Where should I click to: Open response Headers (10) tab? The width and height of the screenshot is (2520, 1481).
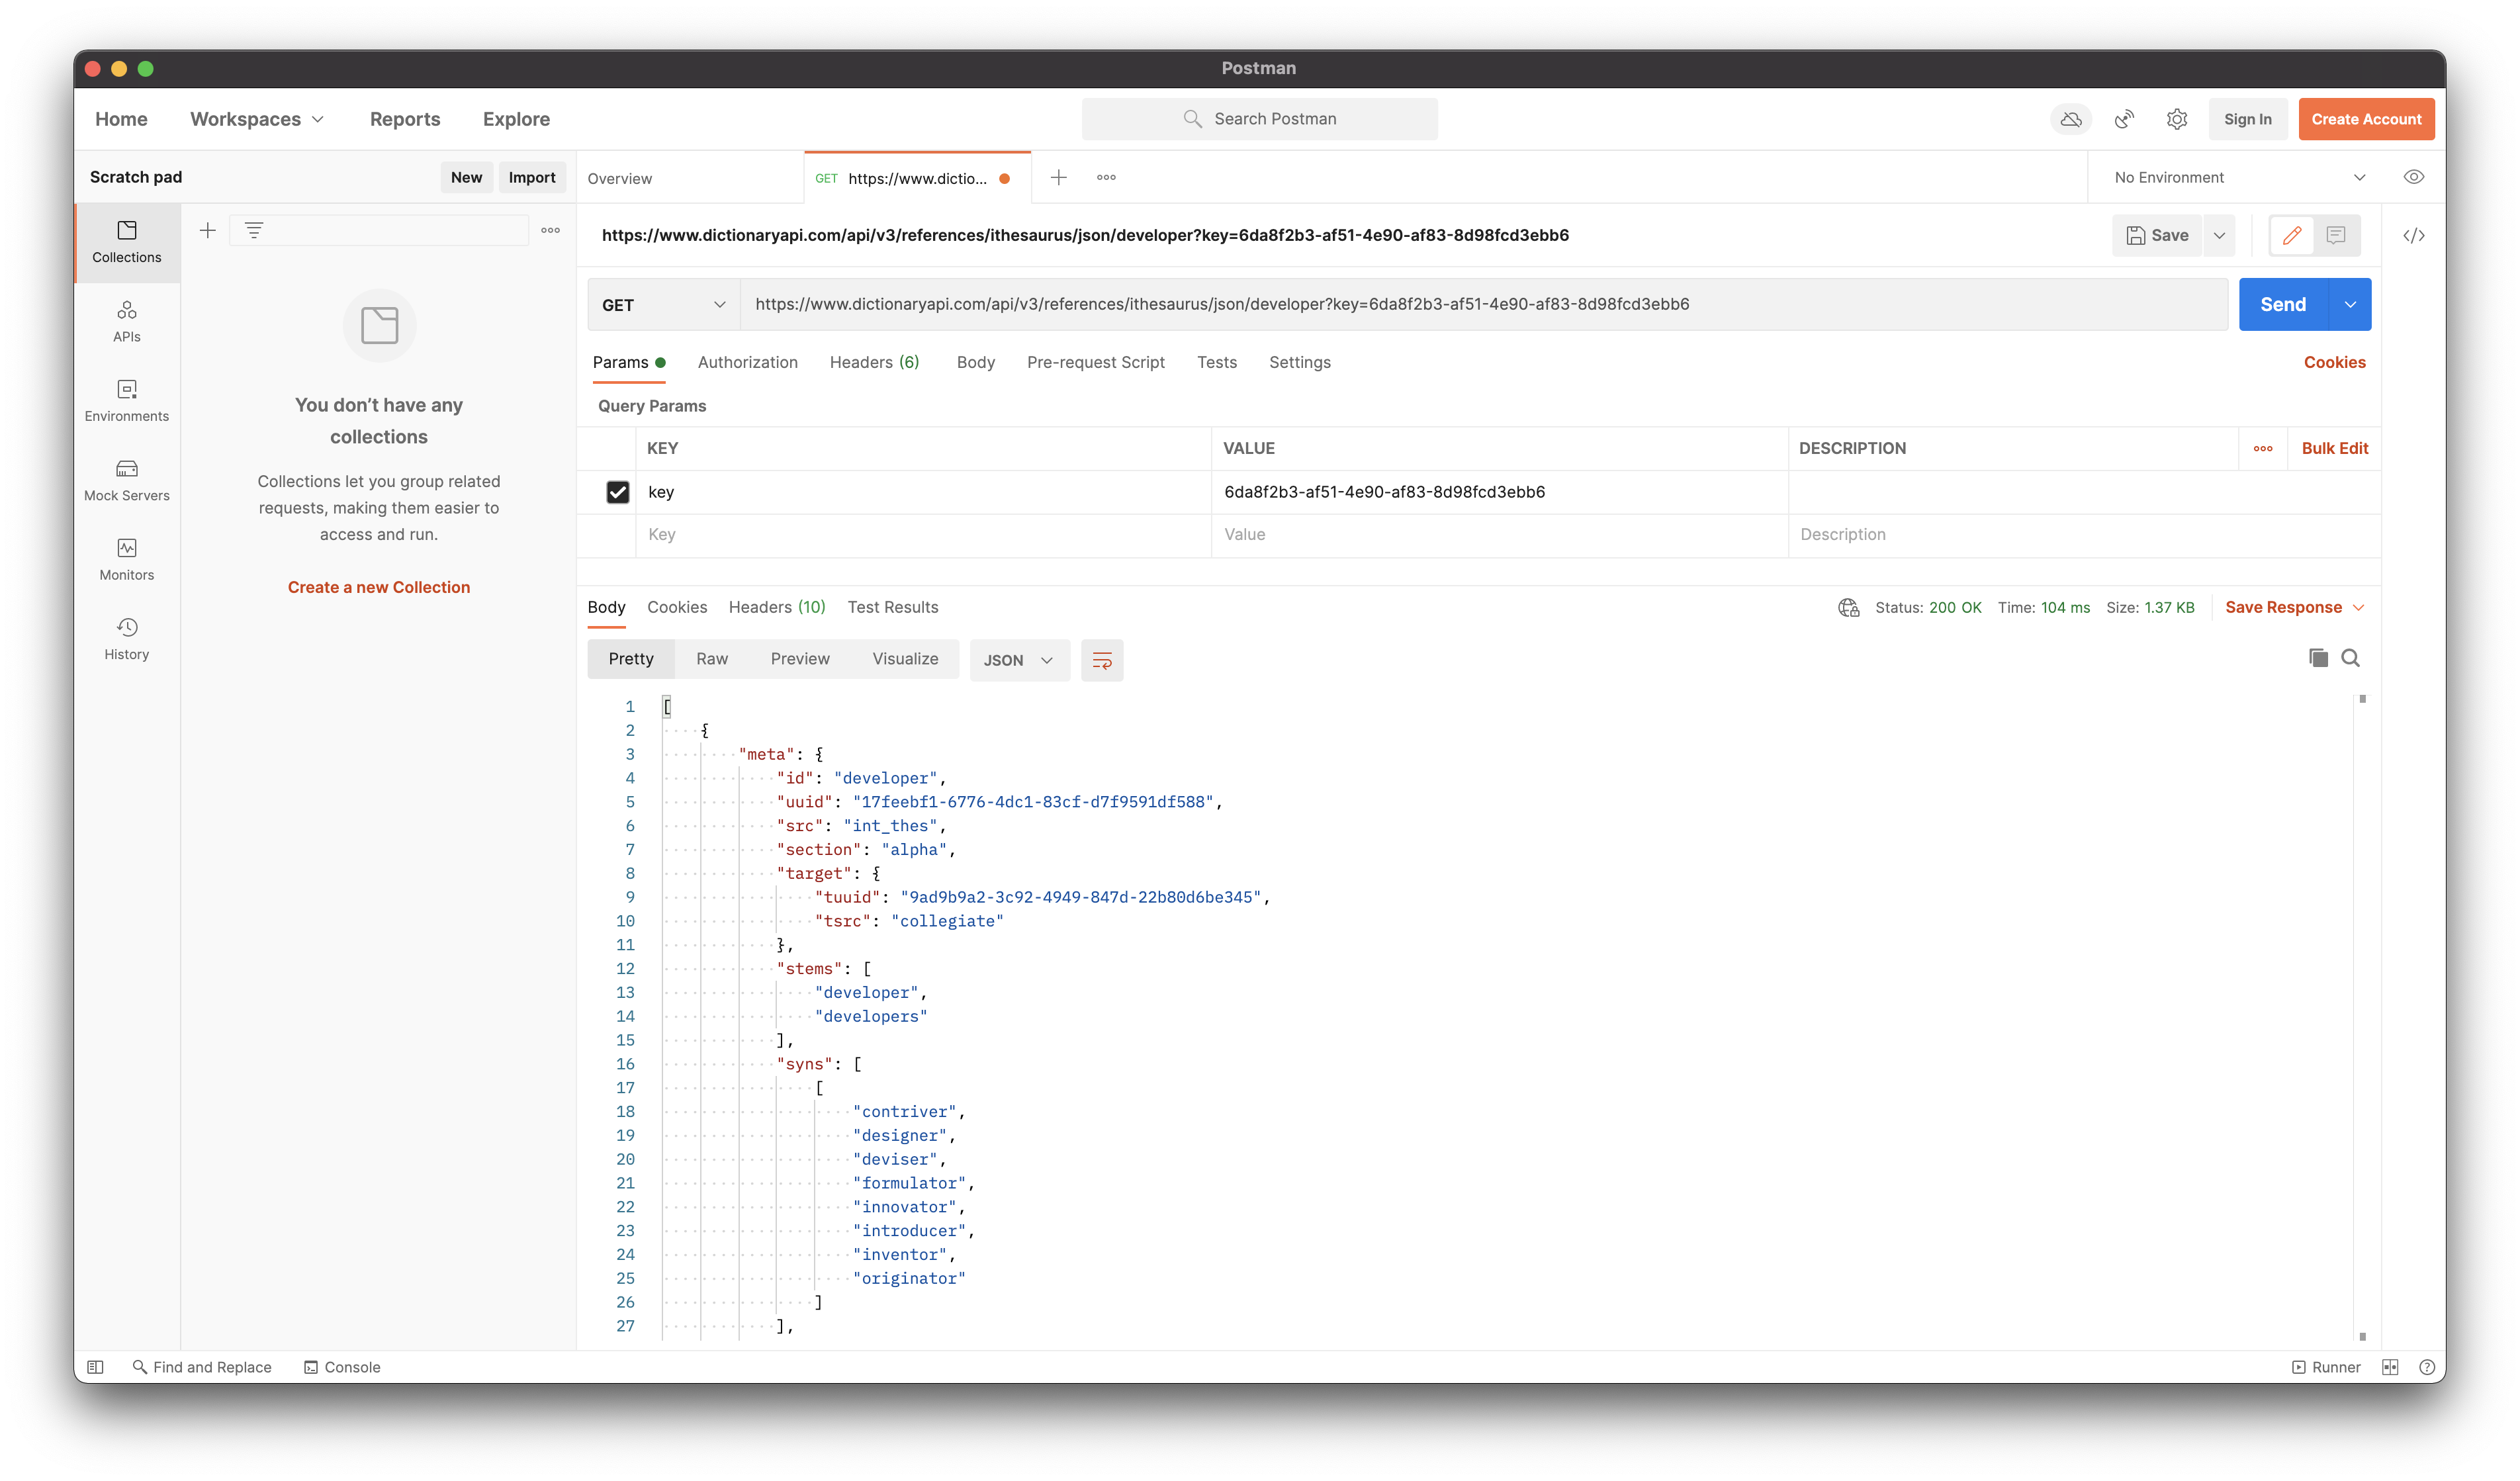coord(777,607)
